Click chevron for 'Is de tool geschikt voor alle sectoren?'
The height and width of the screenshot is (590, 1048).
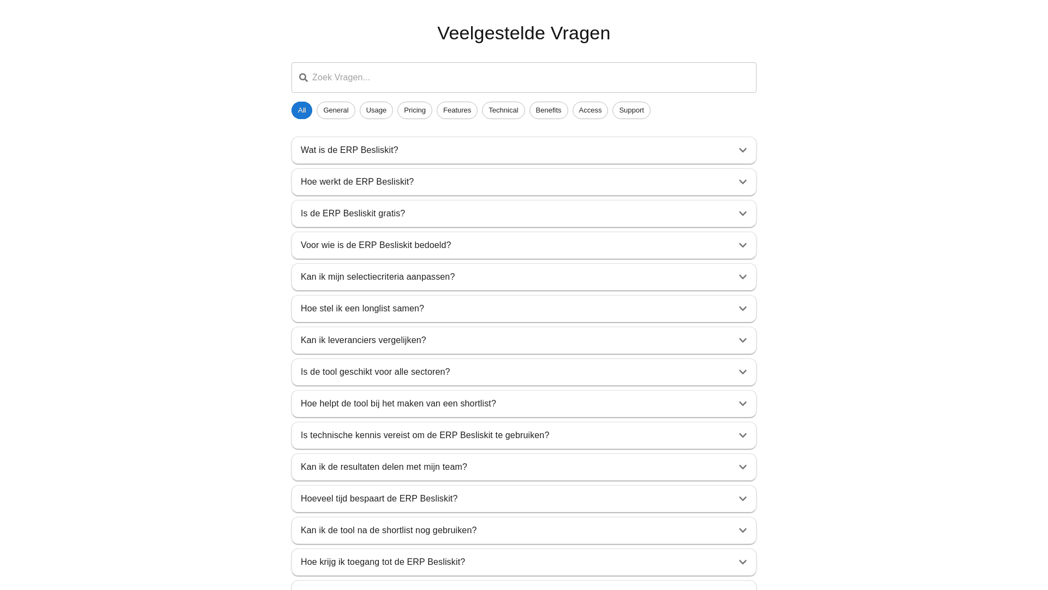pyautogui.click(x=743, y=372)
